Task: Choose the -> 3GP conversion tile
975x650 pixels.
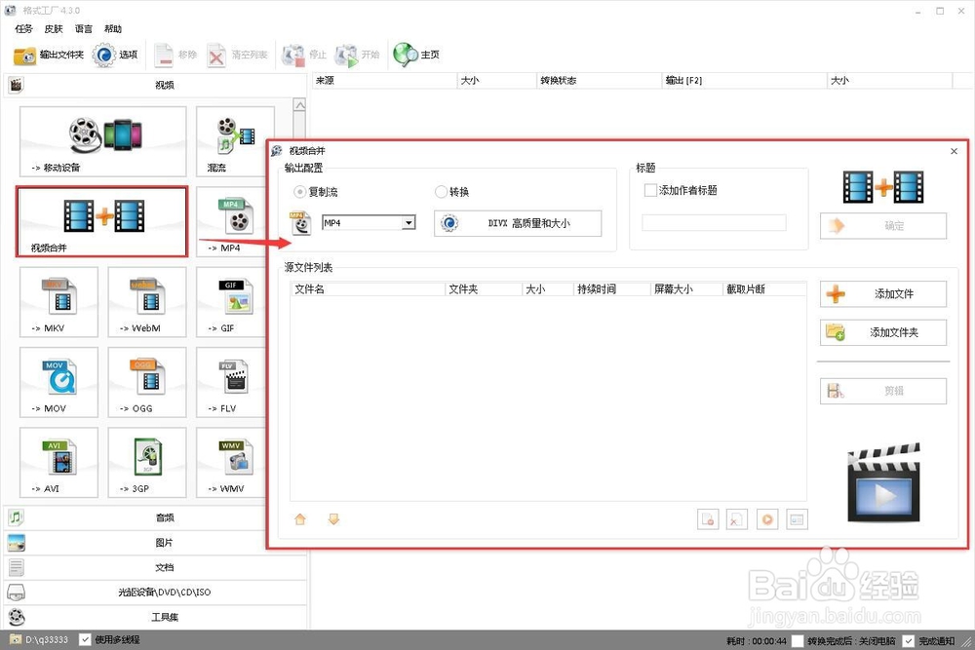Action: pos(147,462)
